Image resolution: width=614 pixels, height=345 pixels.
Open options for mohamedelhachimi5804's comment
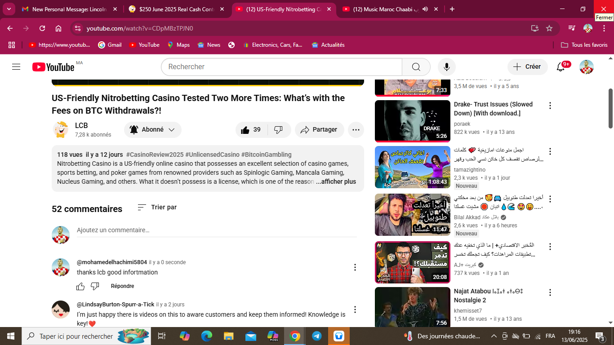(x=355, y=267)
